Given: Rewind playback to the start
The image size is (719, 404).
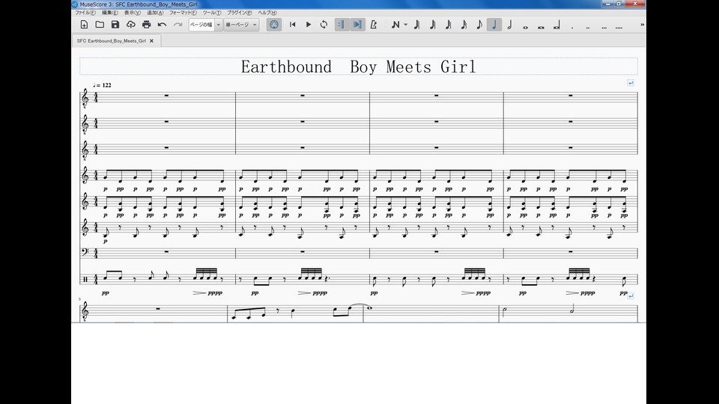Looking at the screenshot, I should [x=293, y=25].
